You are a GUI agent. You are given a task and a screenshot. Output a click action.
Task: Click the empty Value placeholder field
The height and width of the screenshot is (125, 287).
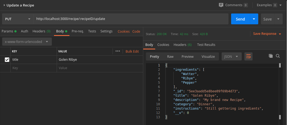click(100, 68)
